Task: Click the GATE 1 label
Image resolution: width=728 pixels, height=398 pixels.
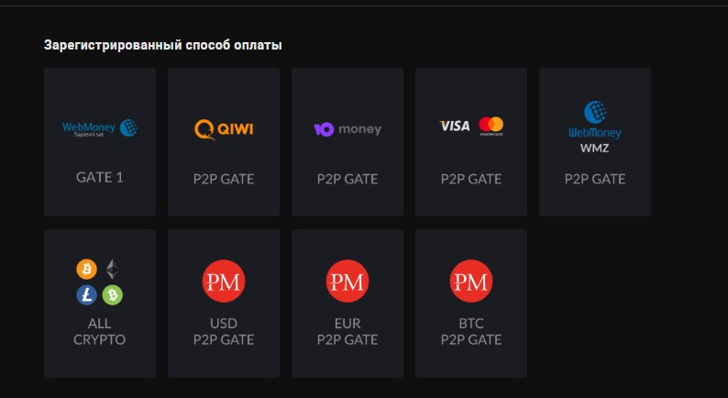Action: point(100,178)
